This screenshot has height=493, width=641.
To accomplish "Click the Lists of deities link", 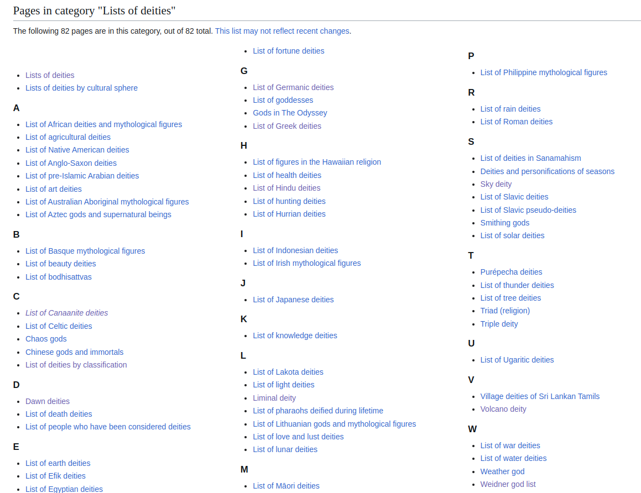I will (50, 75).
